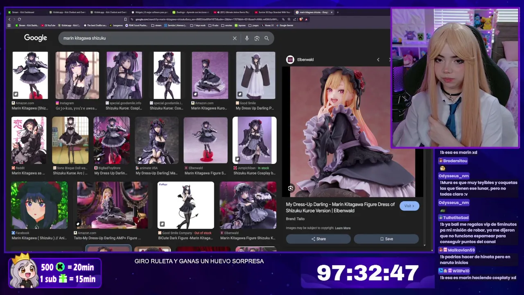Open Reddit Marin Kitagawa as thumbnail

(x=29, y=140)
